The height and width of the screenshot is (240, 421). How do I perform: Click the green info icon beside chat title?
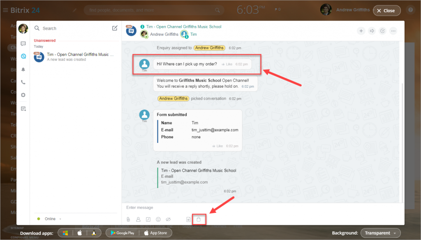pyautogui.click(x=142, y=27)
